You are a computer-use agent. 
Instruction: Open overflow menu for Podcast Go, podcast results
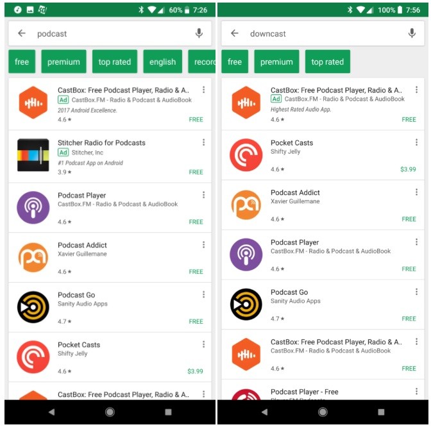point(204,294)
